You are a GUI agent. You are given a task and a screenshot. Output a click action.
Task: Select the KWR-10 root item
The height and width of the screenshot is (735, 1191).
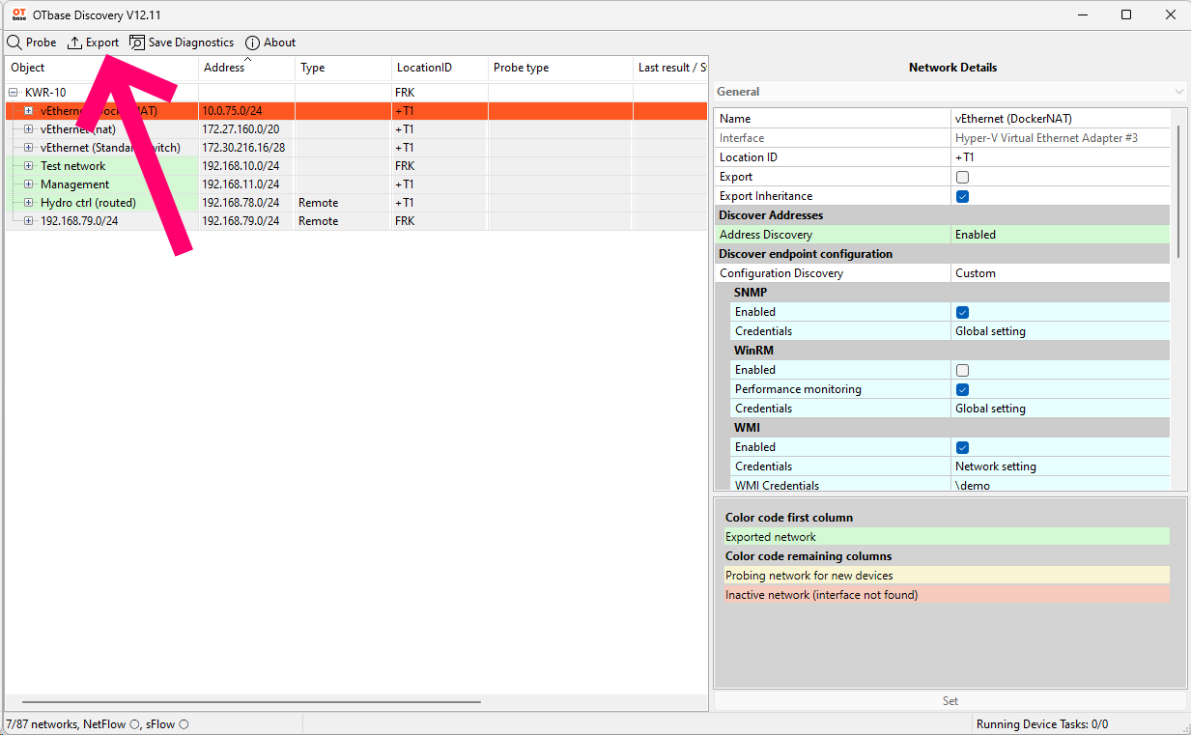pyautogui.click(x=45, y=93)
